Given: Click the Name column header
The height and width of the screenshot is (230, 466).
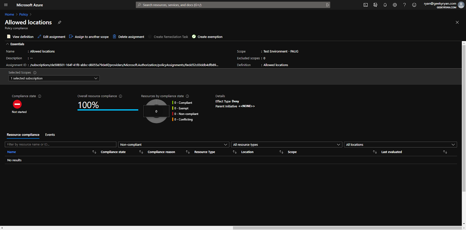Looking at the screenshot, I should (x=12, y=152).
